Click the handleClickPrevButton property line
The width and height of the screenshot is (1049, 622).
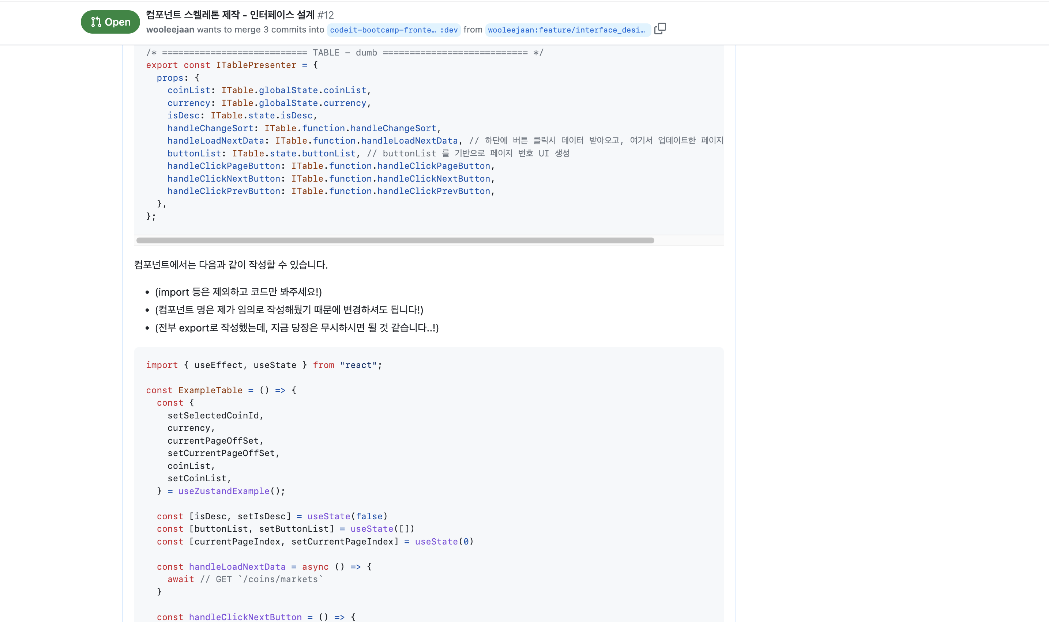coord(331,191)
